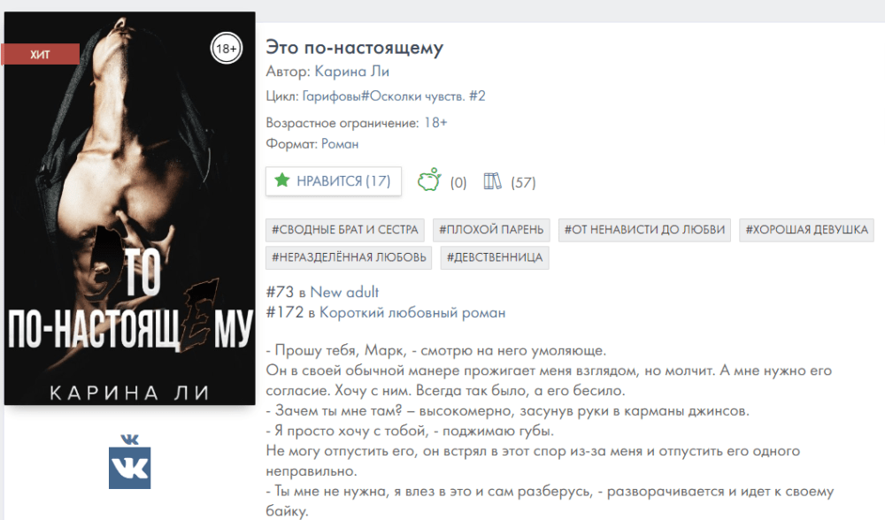Click the library books icon
Screen dimensions: 885x520
(492, 181)
